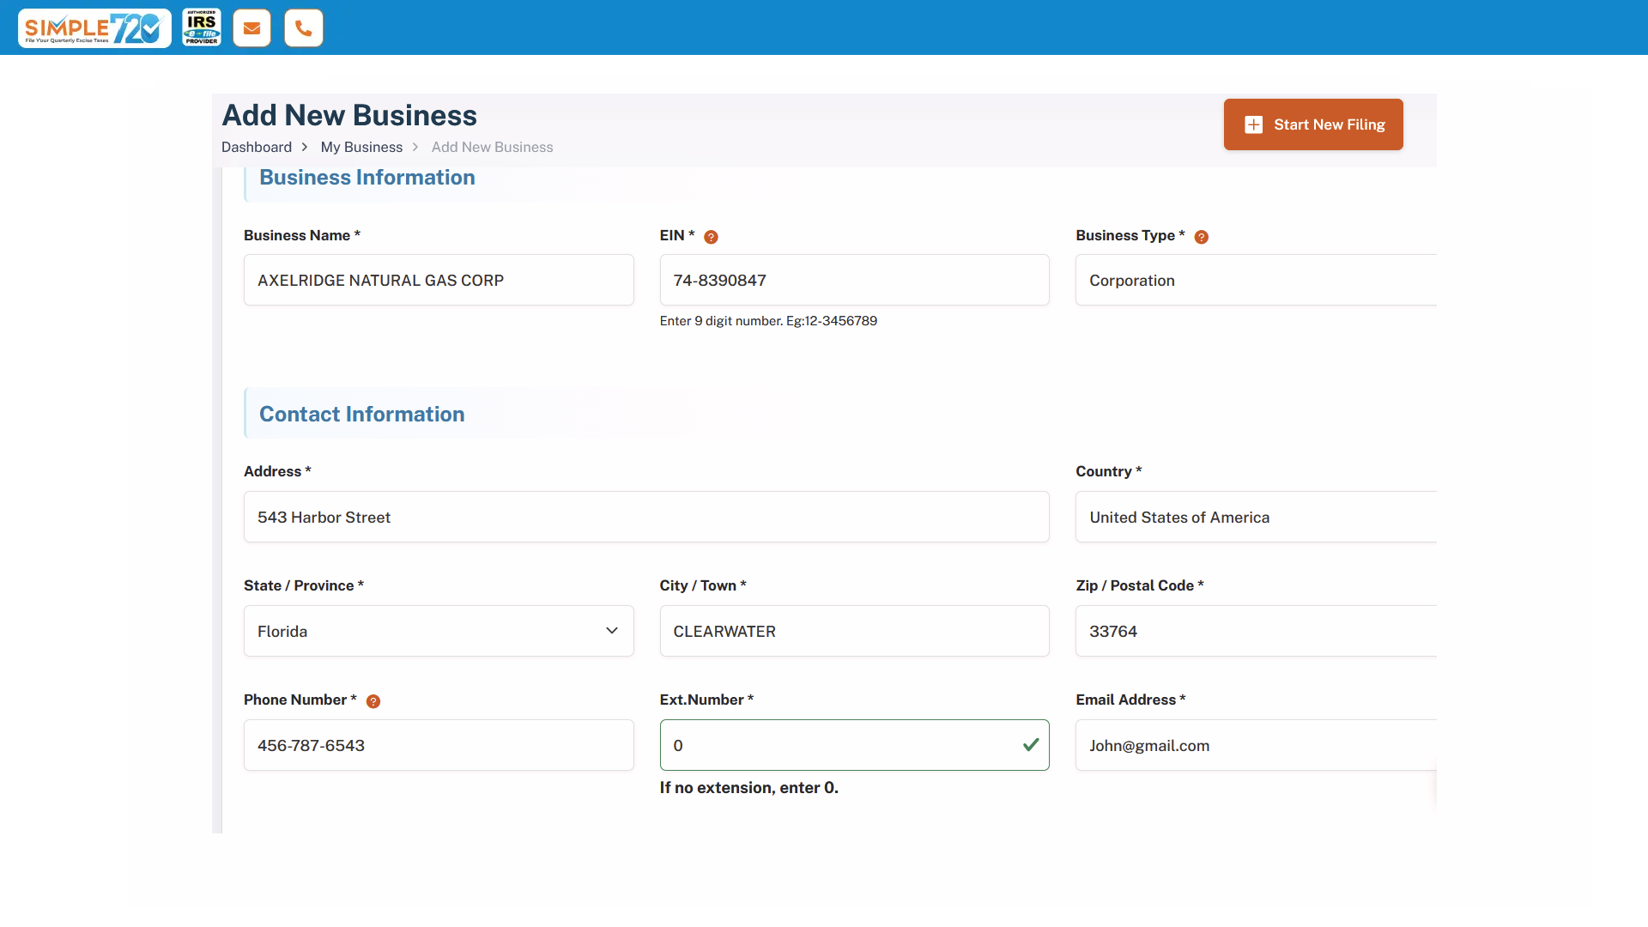Click the Address field with 543 Harbor Street
This screenshot has height=927, width=1648.
tap(646, 517)
